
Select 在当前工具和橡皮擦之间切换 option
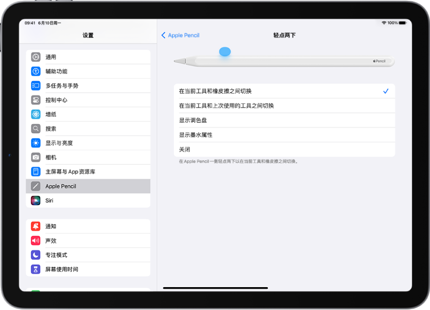[x=285, y=91]
